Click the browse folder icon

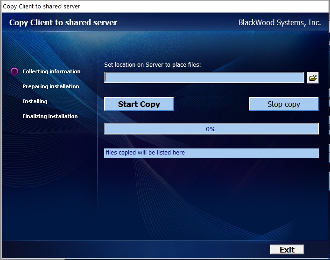[x=313, y=78]
